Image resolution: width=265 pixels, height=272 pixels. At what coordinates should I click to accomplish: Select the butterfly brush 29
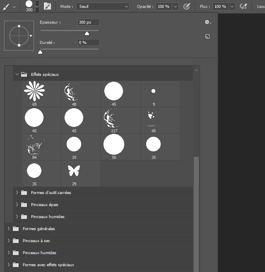point(74,170)
